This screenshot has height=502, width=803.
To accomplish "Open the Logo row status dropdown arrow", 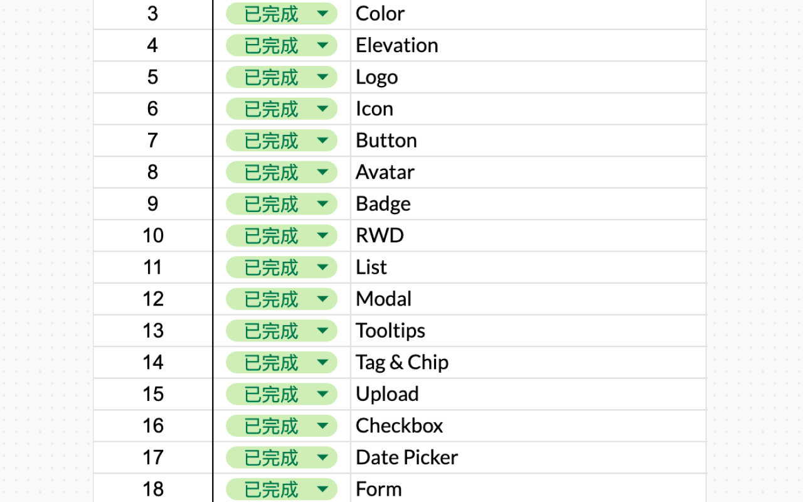I will (322, 77).
